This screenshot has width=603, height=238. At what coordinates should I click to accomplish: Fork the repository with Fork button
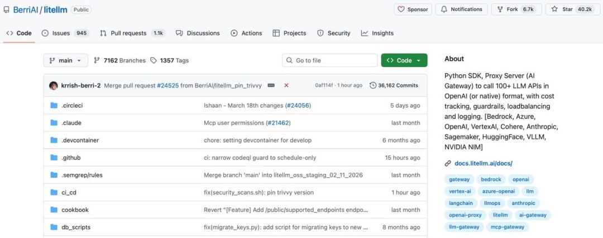(x=516, y=9)
